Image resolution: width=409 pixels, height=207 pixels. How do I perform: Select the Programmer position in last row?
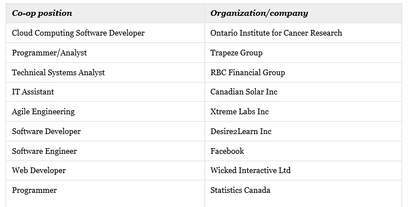point(34,190)
